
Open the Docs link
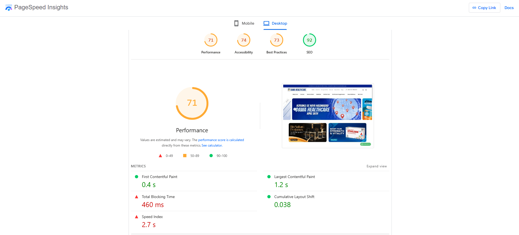pyautogui.click(x=509, y=8)
